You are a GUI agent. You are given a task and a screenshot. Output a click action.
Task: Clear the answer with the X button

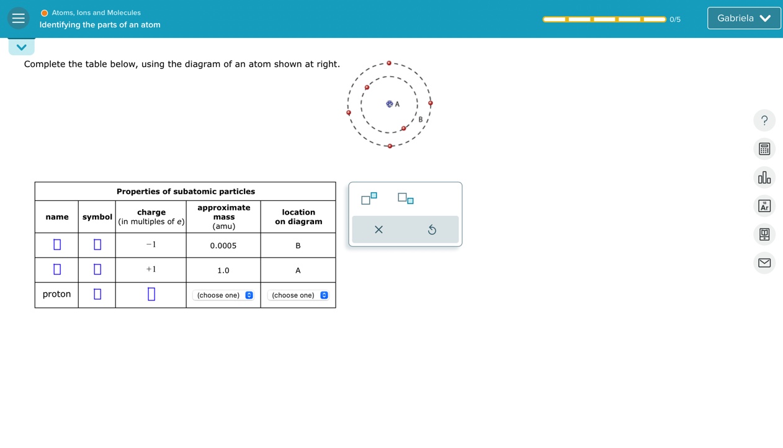click(378, 230)
